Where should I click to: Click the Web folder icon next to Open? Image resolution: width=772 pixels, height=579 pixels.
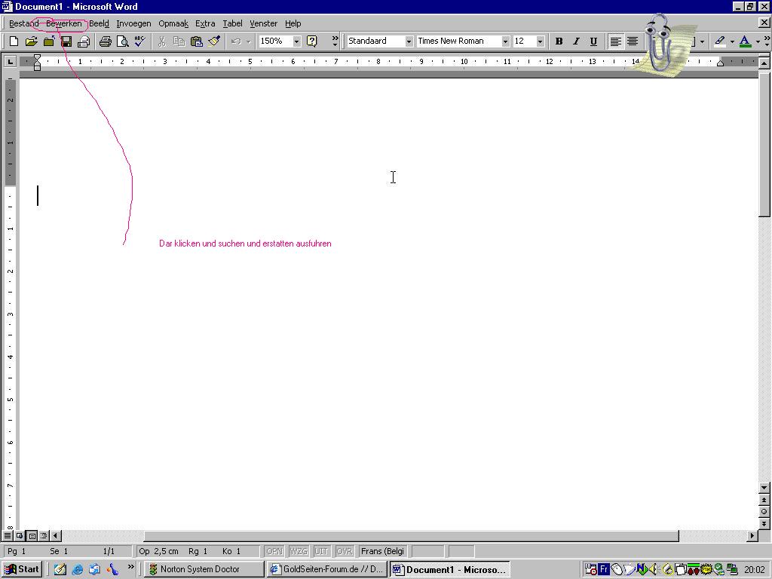tap(49, 41)
